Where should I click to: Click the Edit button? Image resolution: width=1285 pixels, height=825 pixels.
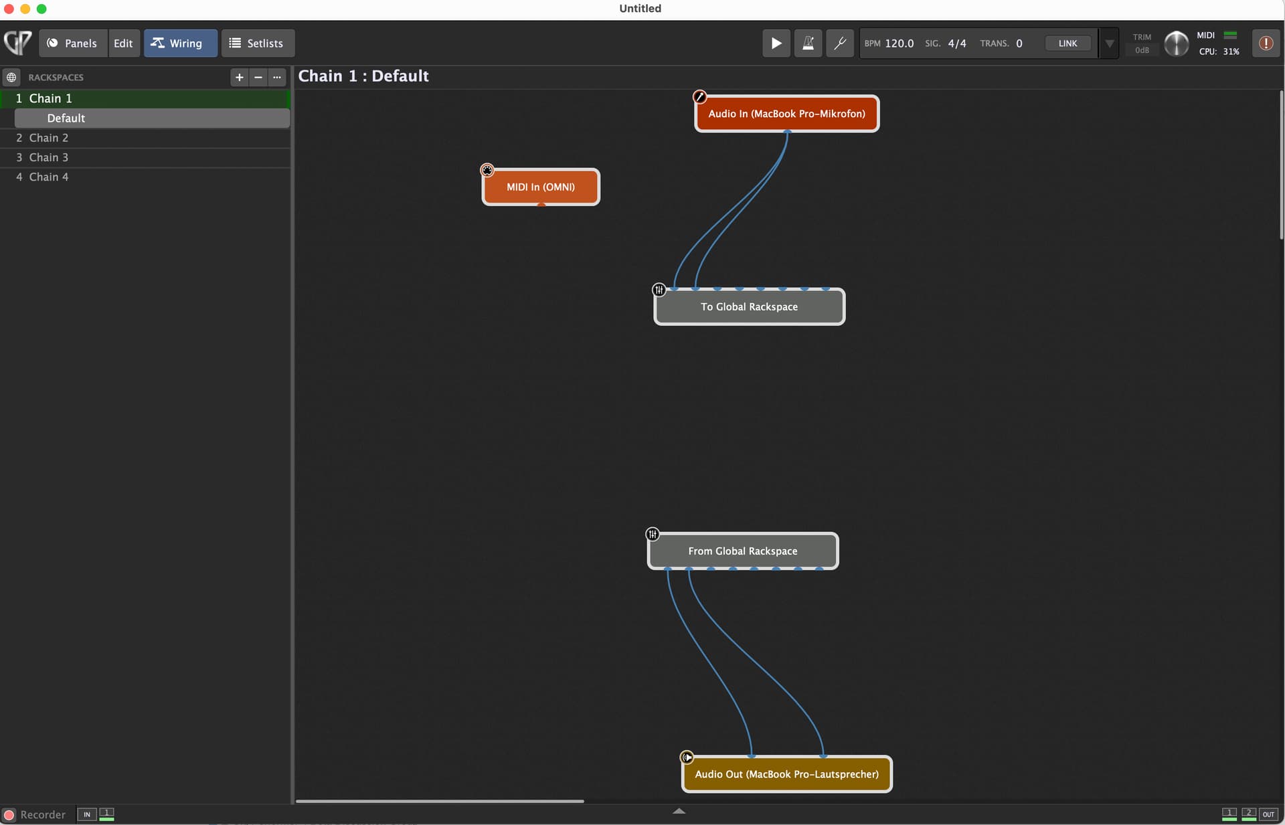tap(123, 43)
